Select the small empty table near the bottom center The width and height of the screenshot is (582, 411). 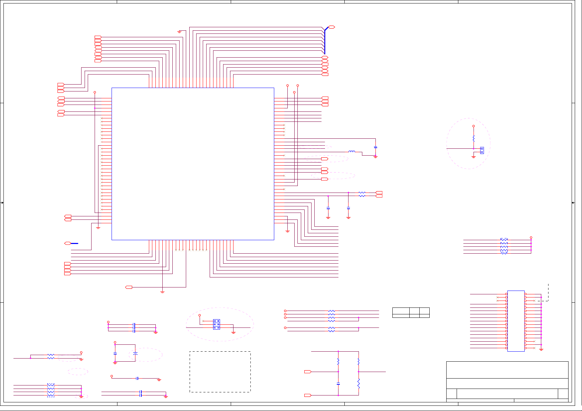[411, 313]
